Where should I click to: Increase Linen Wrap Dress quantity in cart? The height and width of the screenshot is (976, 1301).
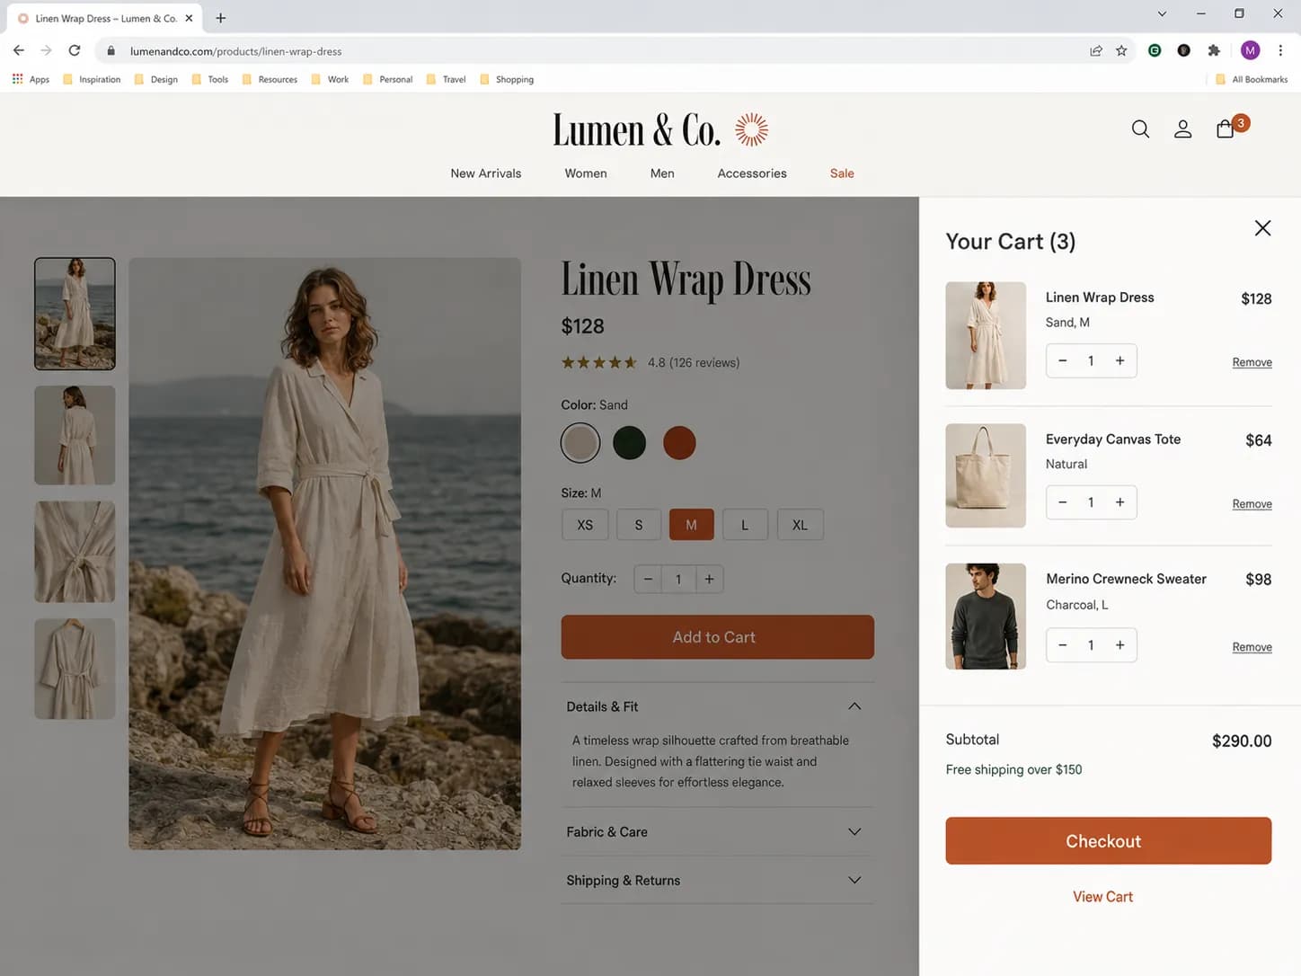pyautogui.click(x=1120, y=360)
